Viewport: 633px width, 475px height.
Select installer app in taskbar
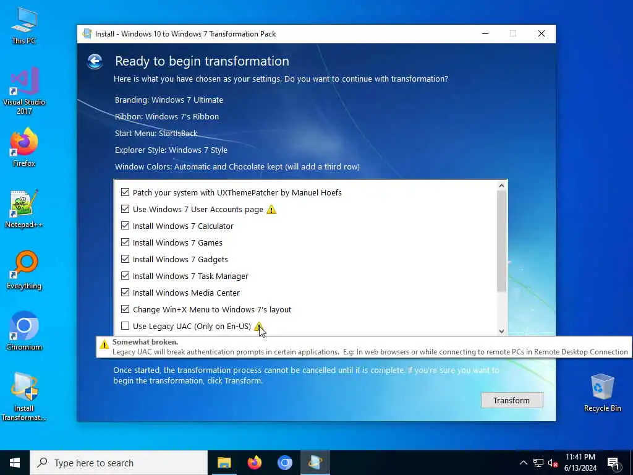pos(315,463)
